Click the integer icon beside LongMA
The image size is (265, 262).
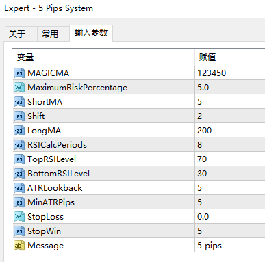[x=19, y=131]
